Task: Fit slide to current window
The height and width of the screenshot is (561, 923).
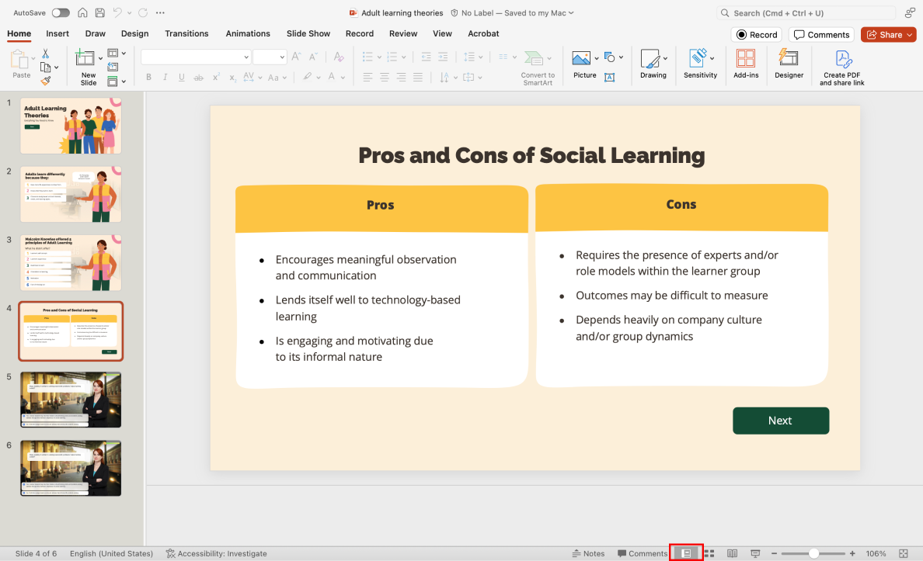Action: click(904, 553)
